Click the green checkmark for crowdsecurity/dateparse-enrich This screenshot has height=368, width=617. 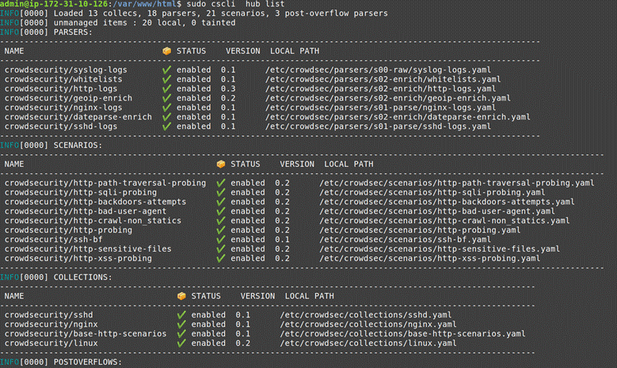tap(167, 117)
